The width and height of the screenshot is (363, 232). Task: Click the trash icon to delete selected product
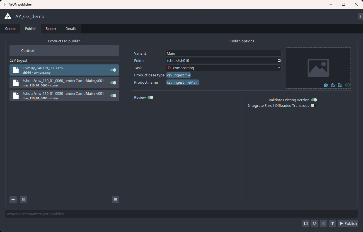pyautogui.click(x=23, y=200)
